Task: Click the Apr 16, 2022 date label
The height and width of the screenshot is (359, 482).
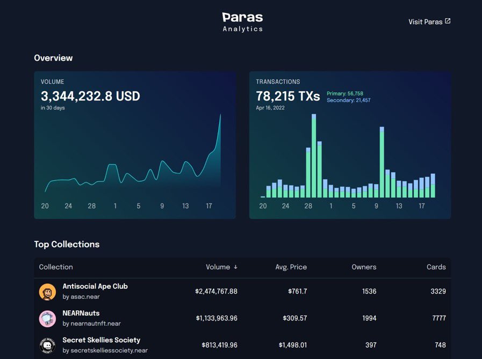Action: click(270, 108)
